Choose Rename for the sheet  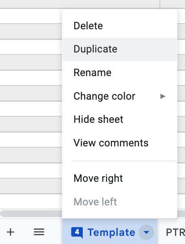click(120, 73)
